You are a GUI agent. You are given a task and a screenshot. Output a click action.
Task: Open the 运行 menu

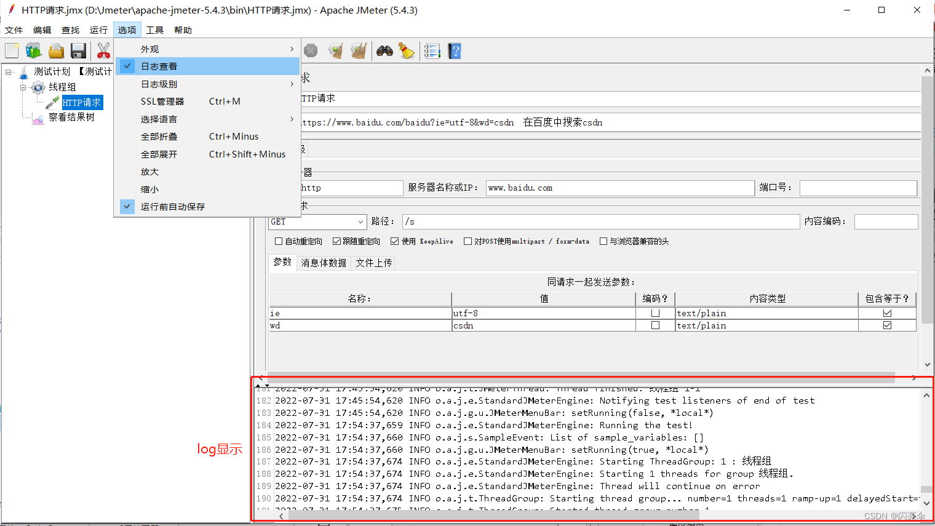click(98, 30)
